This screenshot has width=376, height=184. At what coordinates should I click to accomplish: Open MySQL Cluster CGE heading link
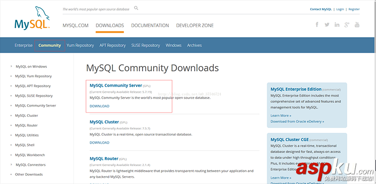coord(290,139)
